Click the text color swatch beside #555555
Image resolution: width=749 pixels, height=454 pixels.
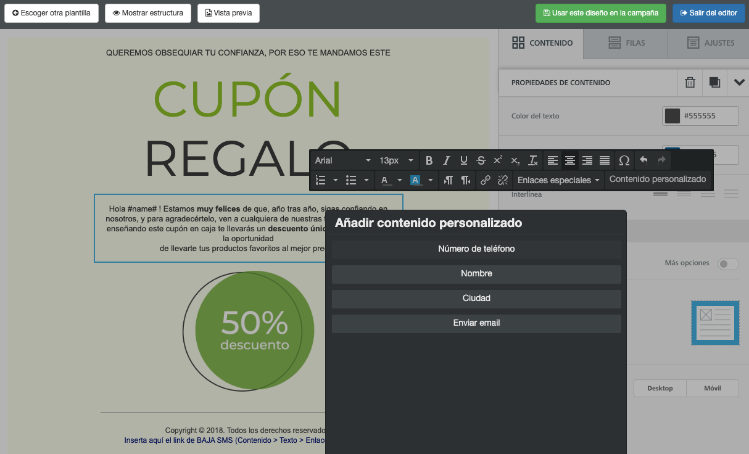click(x=672, y=116)
